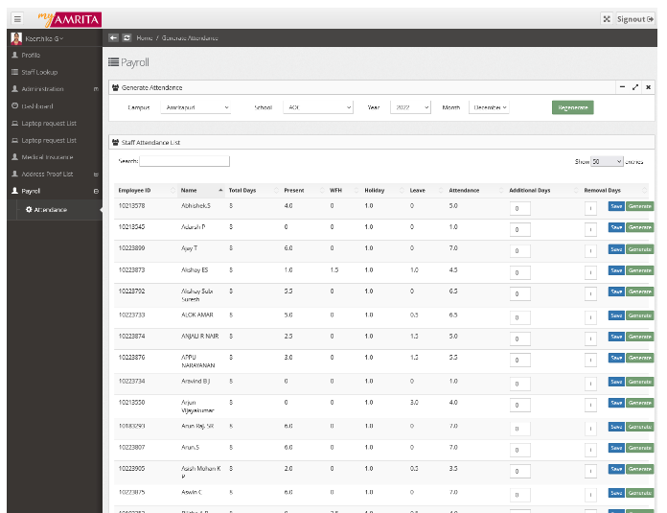Toggle fullscreen icon next to Signout

[607, 18]
